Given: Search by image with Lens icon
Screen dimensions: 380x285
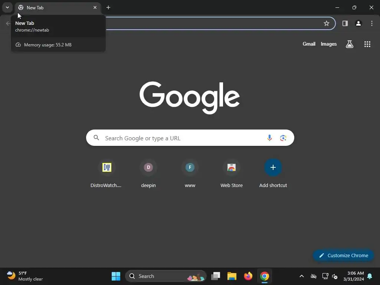Looking at the screenshot, I should 283,138.
